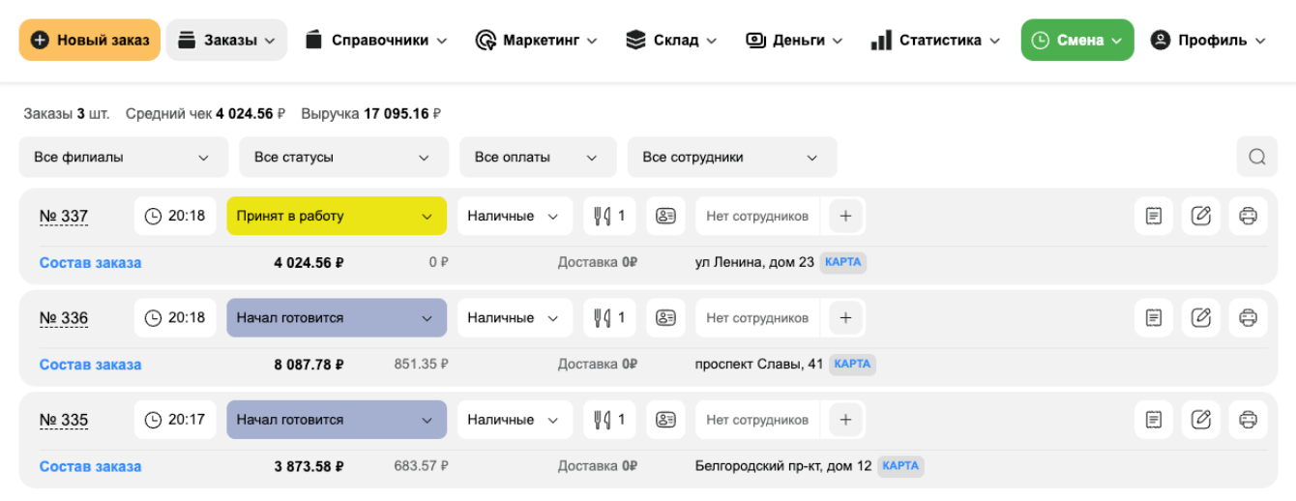Click the green Смена button

point(1077,41)
